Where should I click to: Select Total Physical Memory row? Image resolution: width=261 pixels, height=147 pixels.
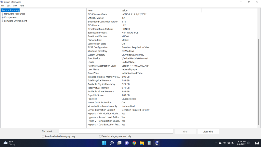(144, 80)
